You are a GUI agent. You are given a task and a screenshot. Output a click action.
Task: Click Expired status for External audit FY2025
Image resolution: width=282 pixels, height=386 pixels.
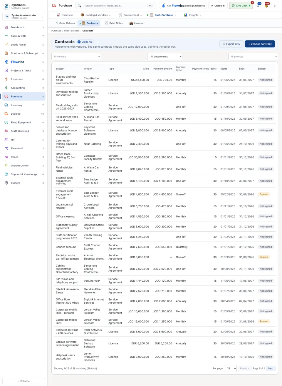pos(264,194)
